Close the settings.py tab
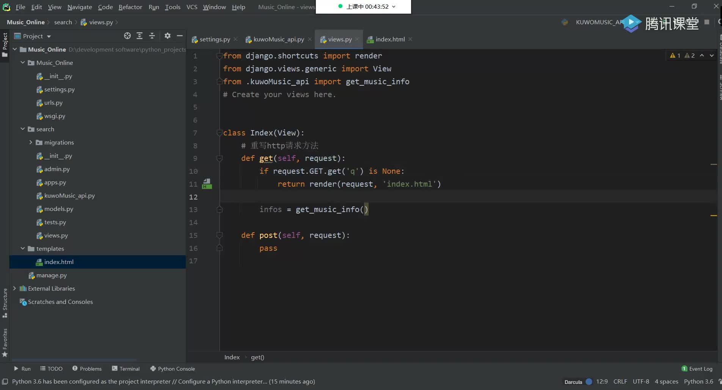The image size is (722, 390). (235, 39)
